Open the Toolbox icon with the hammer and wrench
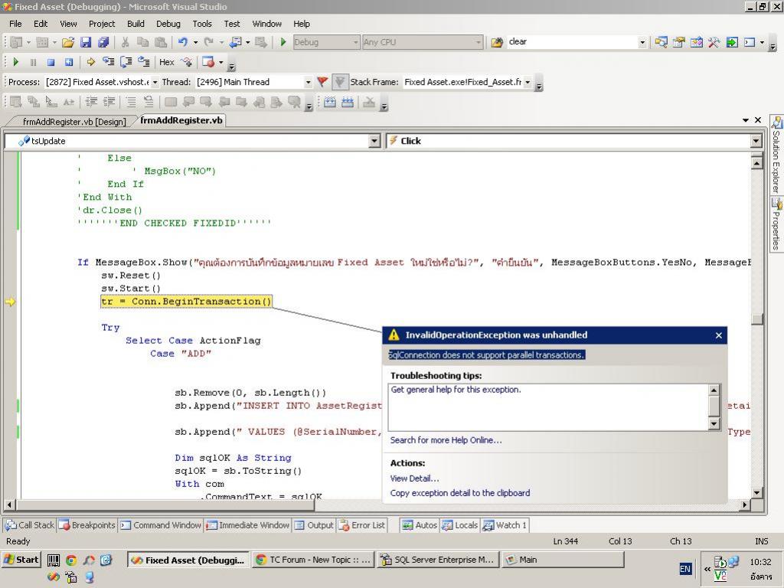The width and height of the screenshot is (784, 588). [x=714, y=43]
